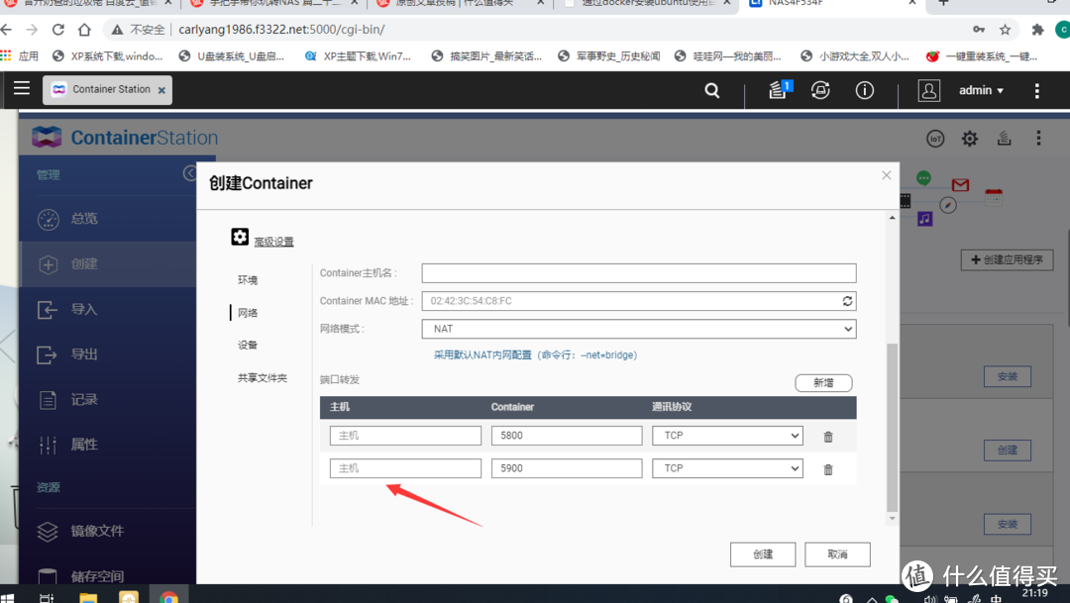This screenshot has width=1070, height=603.
Task: Click 创建应用程序 button in background
Action: pyautogui.click(x=1008, y=259)
